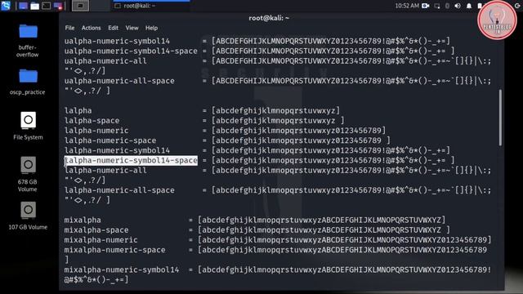Screen dimensions: 523x294
Task: Click the ualpha-numeric-symbol14-space charset name
Action: click(131, 51)
